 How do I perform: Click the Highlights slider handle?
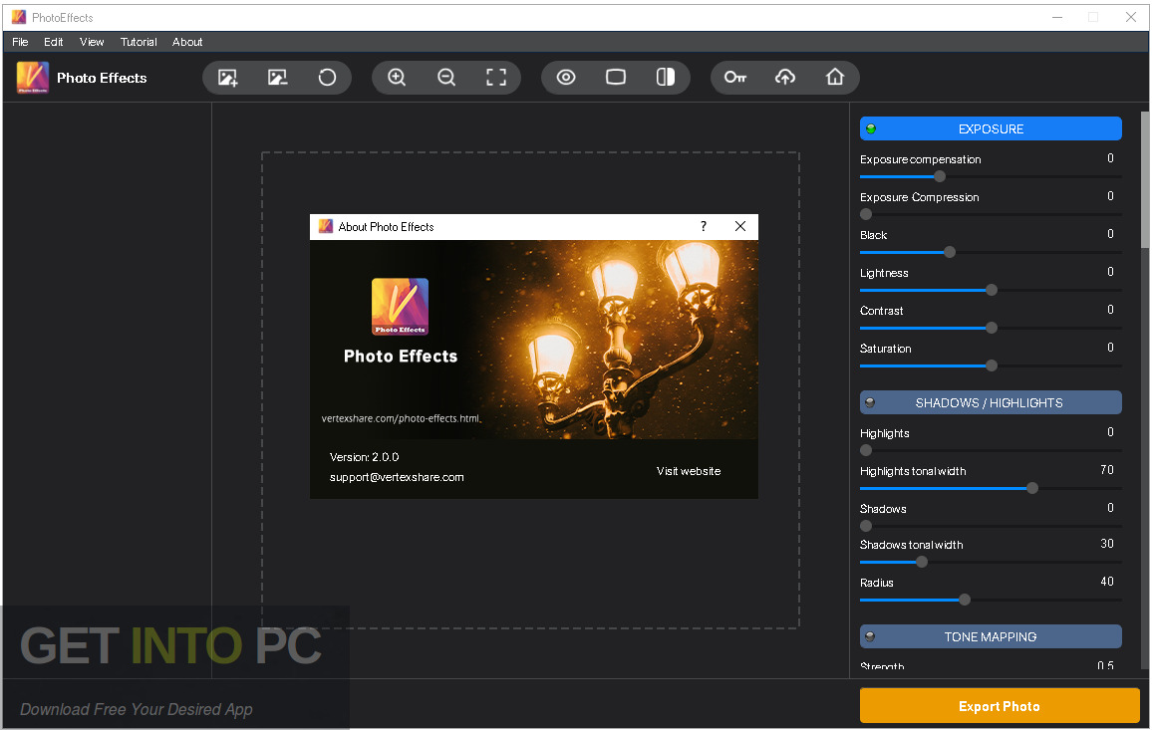coord(866,450)
